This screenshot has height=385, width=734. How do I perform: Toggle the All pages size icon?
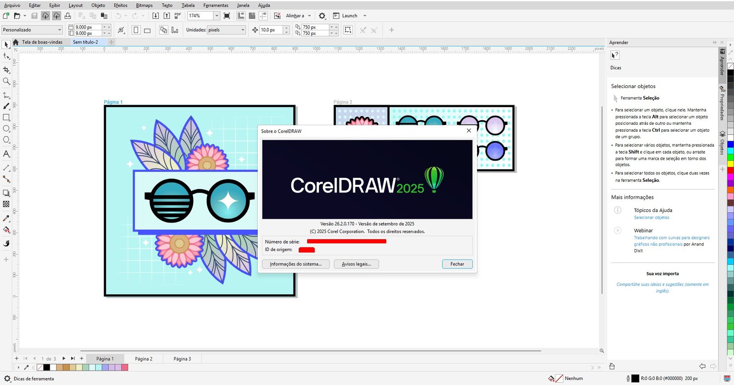pos(163,30)
